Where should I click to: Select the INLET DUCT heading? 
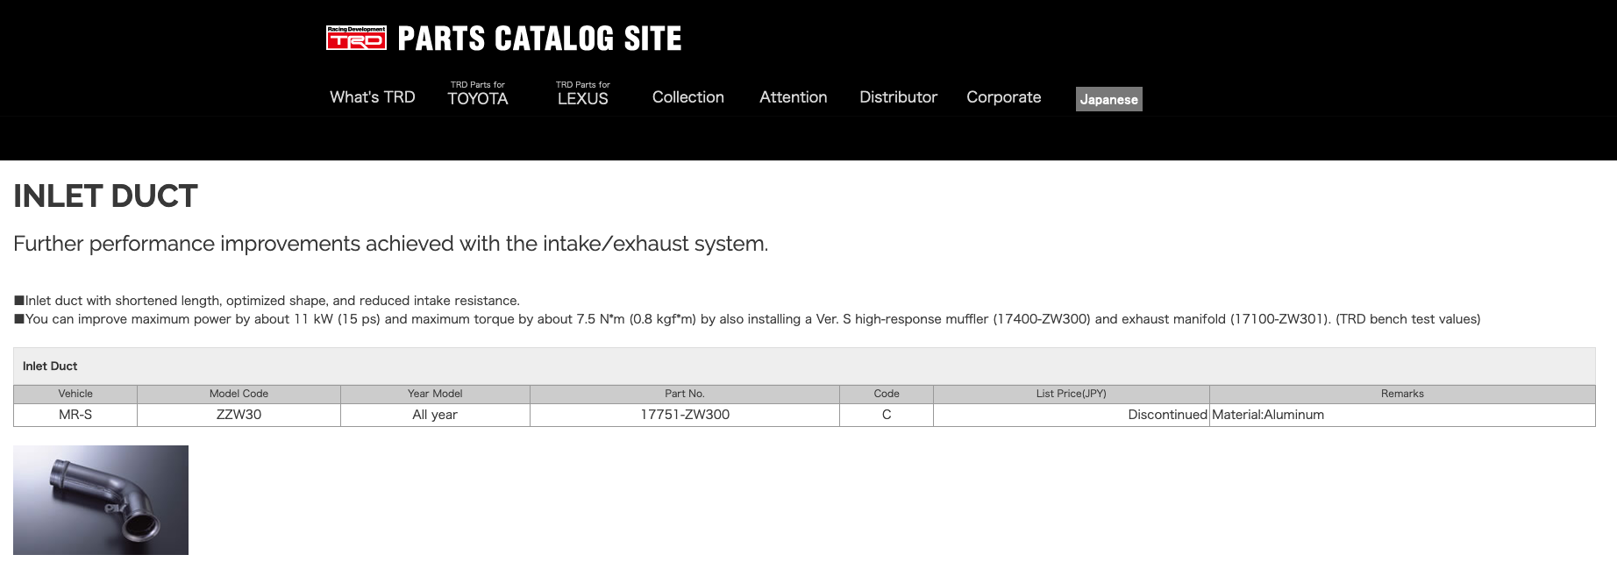click(105, 196)
